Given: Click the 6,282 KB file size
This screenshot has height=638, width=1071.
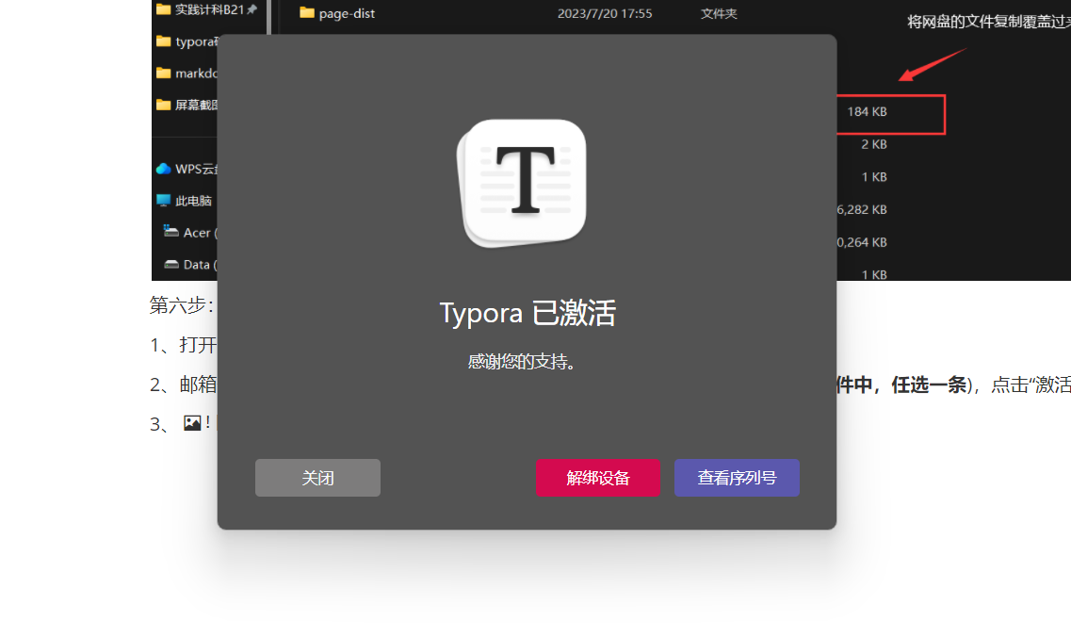Looking at the screenshot, I should coord(862,210).
